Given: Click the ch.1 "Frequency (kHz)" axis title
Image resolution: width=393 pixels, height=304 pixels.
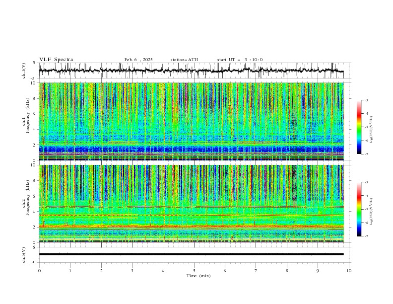Looking at the screenshot, I should point(28,114).
